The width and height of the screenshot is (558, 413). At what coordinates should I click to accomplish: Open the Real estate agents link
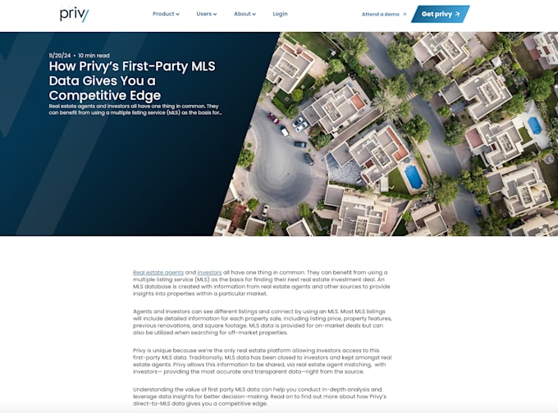tap(158, 273)
